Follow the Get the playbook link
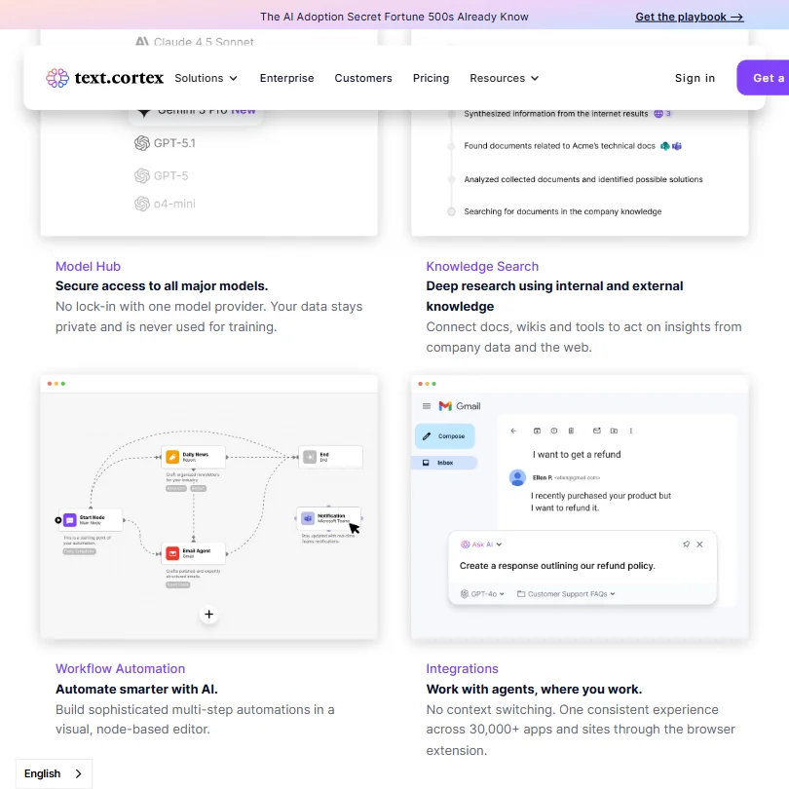789x789 pixels. (690, 18)
